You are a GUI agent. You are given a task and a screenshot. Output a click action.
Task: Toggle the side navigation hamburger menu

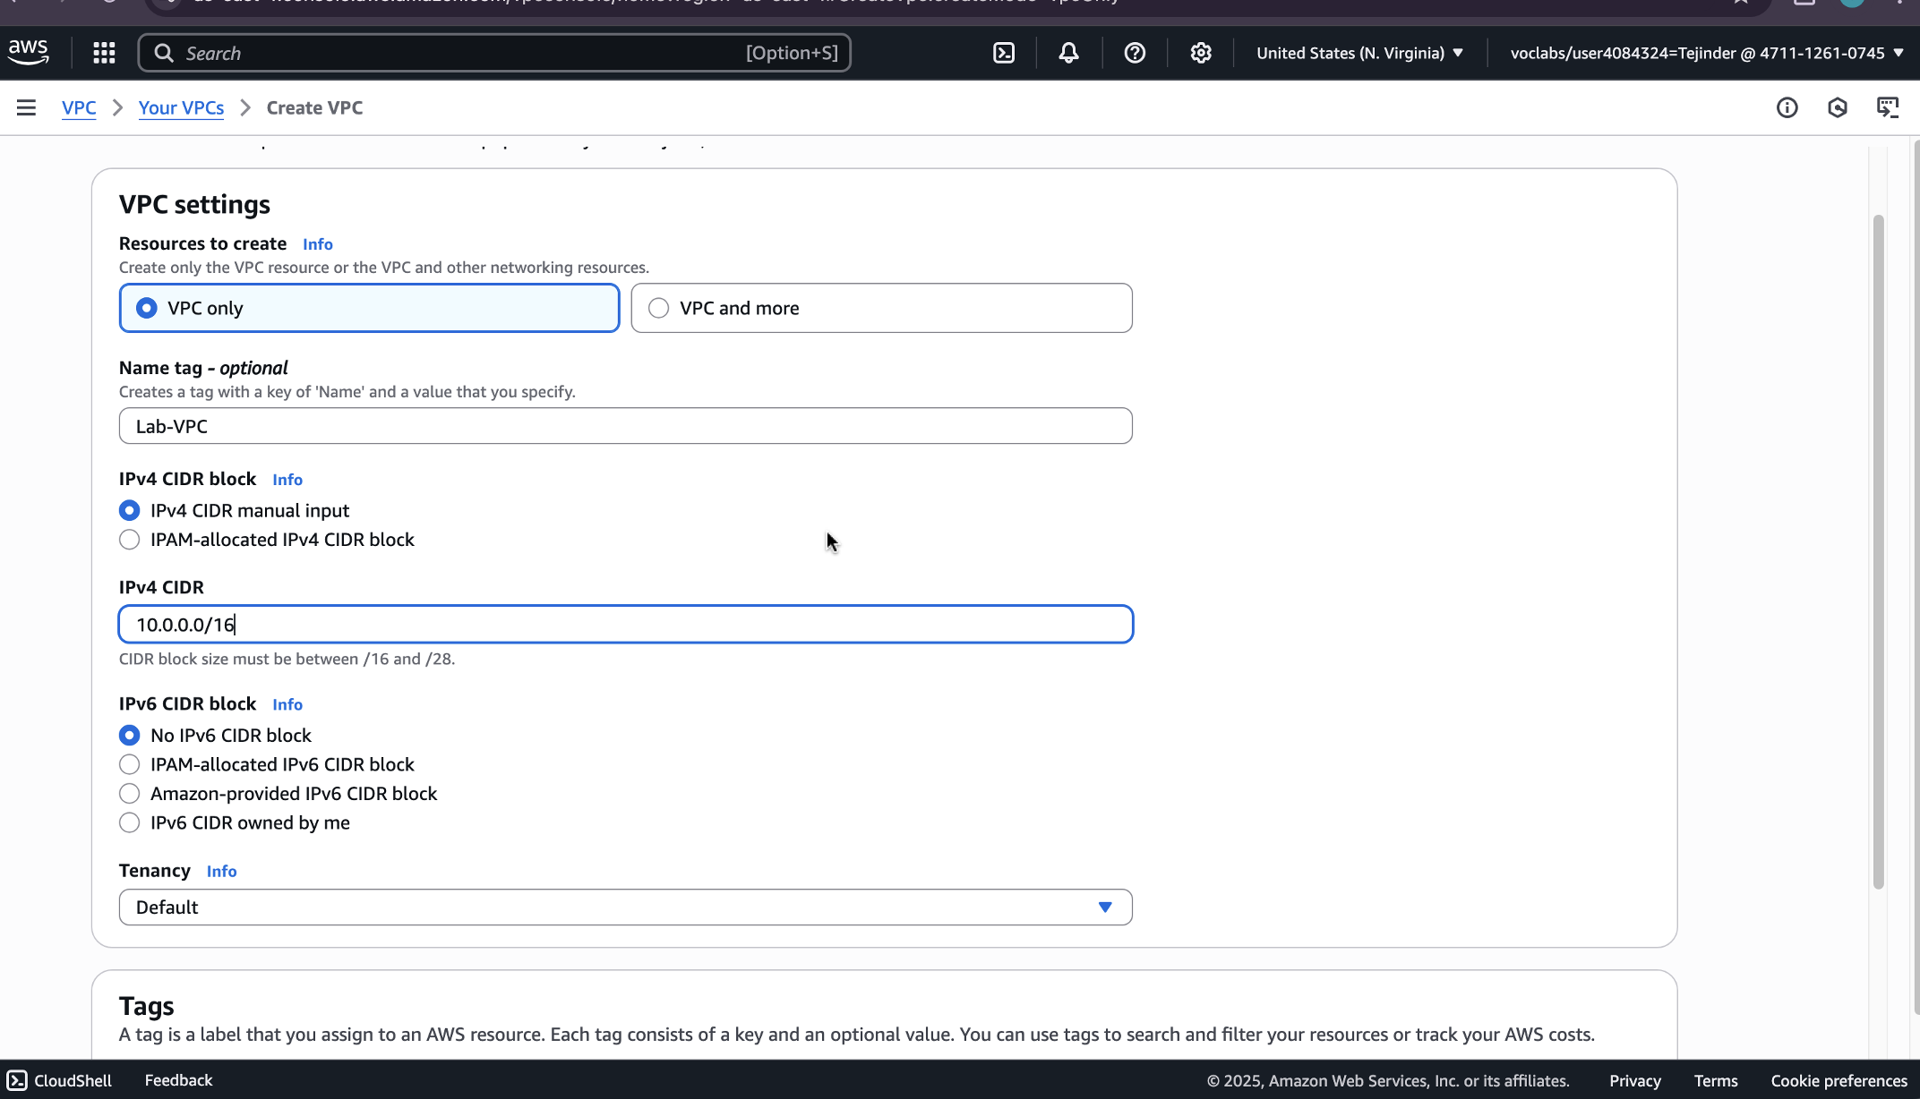(26, 108)
